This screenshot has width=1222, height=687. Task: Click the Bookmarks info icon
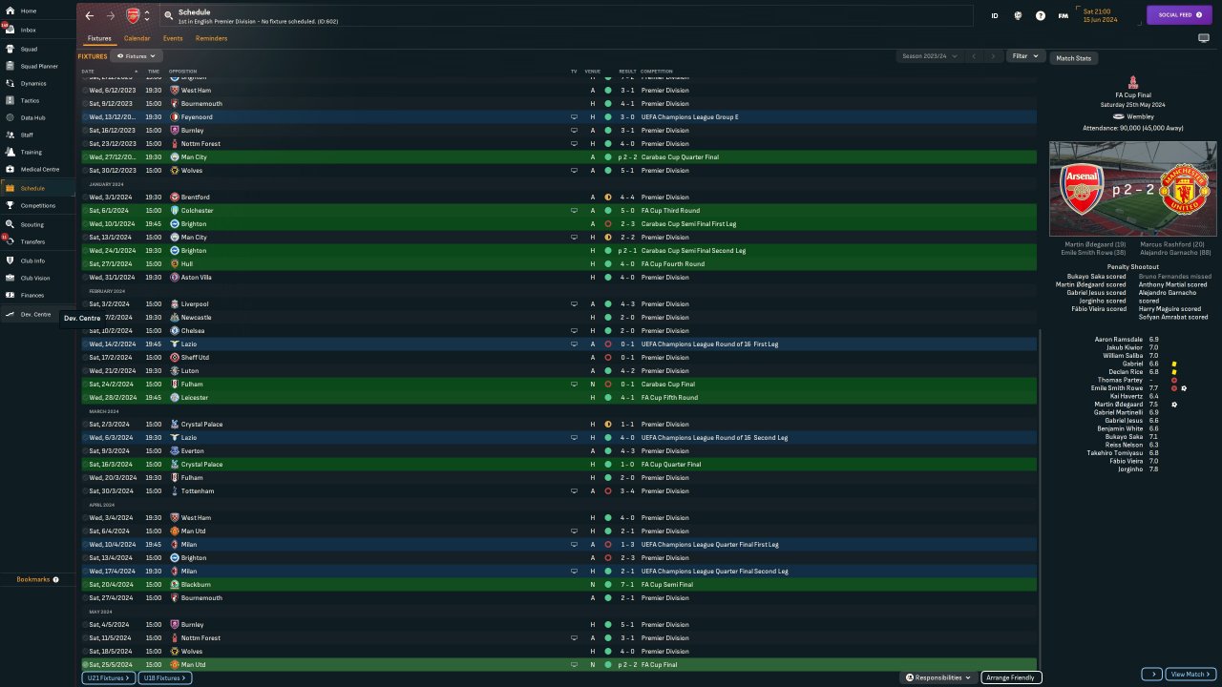[x=55, y=579]
